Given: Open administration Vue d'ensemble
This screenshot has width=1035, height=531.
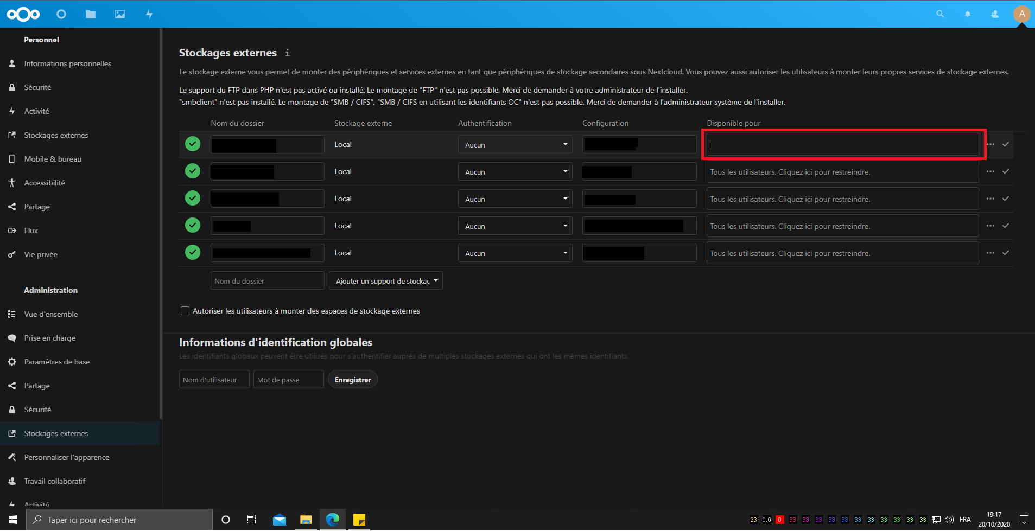Looking at the screenshot, I should tap(50, 314).
